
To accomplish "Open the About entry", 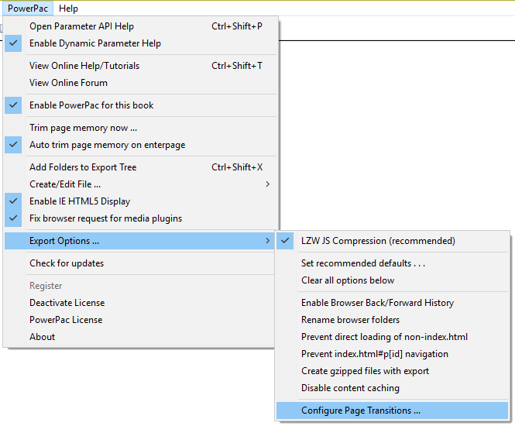I will pos(140,337).
